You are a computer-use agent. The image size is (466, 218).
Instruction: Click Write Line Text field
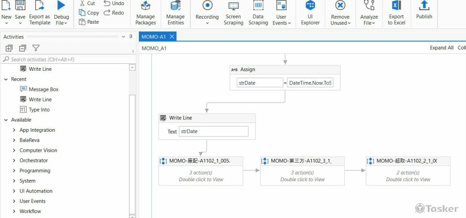coord(213,131)
